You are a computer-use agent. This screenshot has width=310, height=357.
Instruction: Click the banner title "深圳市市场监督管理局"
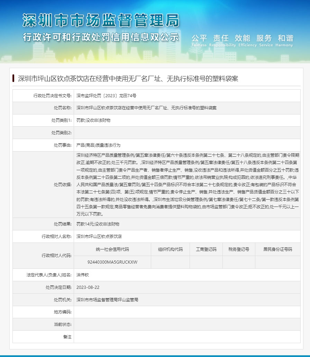(x=101, y=20)
